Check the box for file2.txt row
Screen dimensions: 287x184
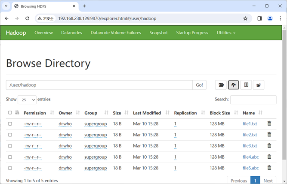[10, 135]
